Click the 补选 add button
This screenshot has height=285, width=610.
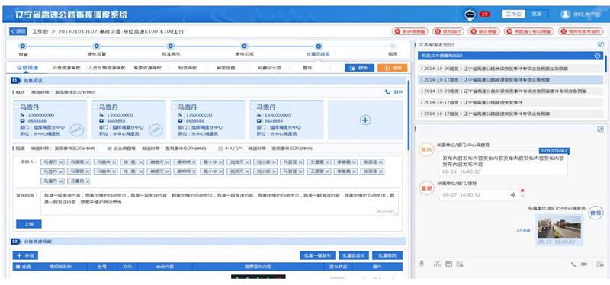pos(25,255)
